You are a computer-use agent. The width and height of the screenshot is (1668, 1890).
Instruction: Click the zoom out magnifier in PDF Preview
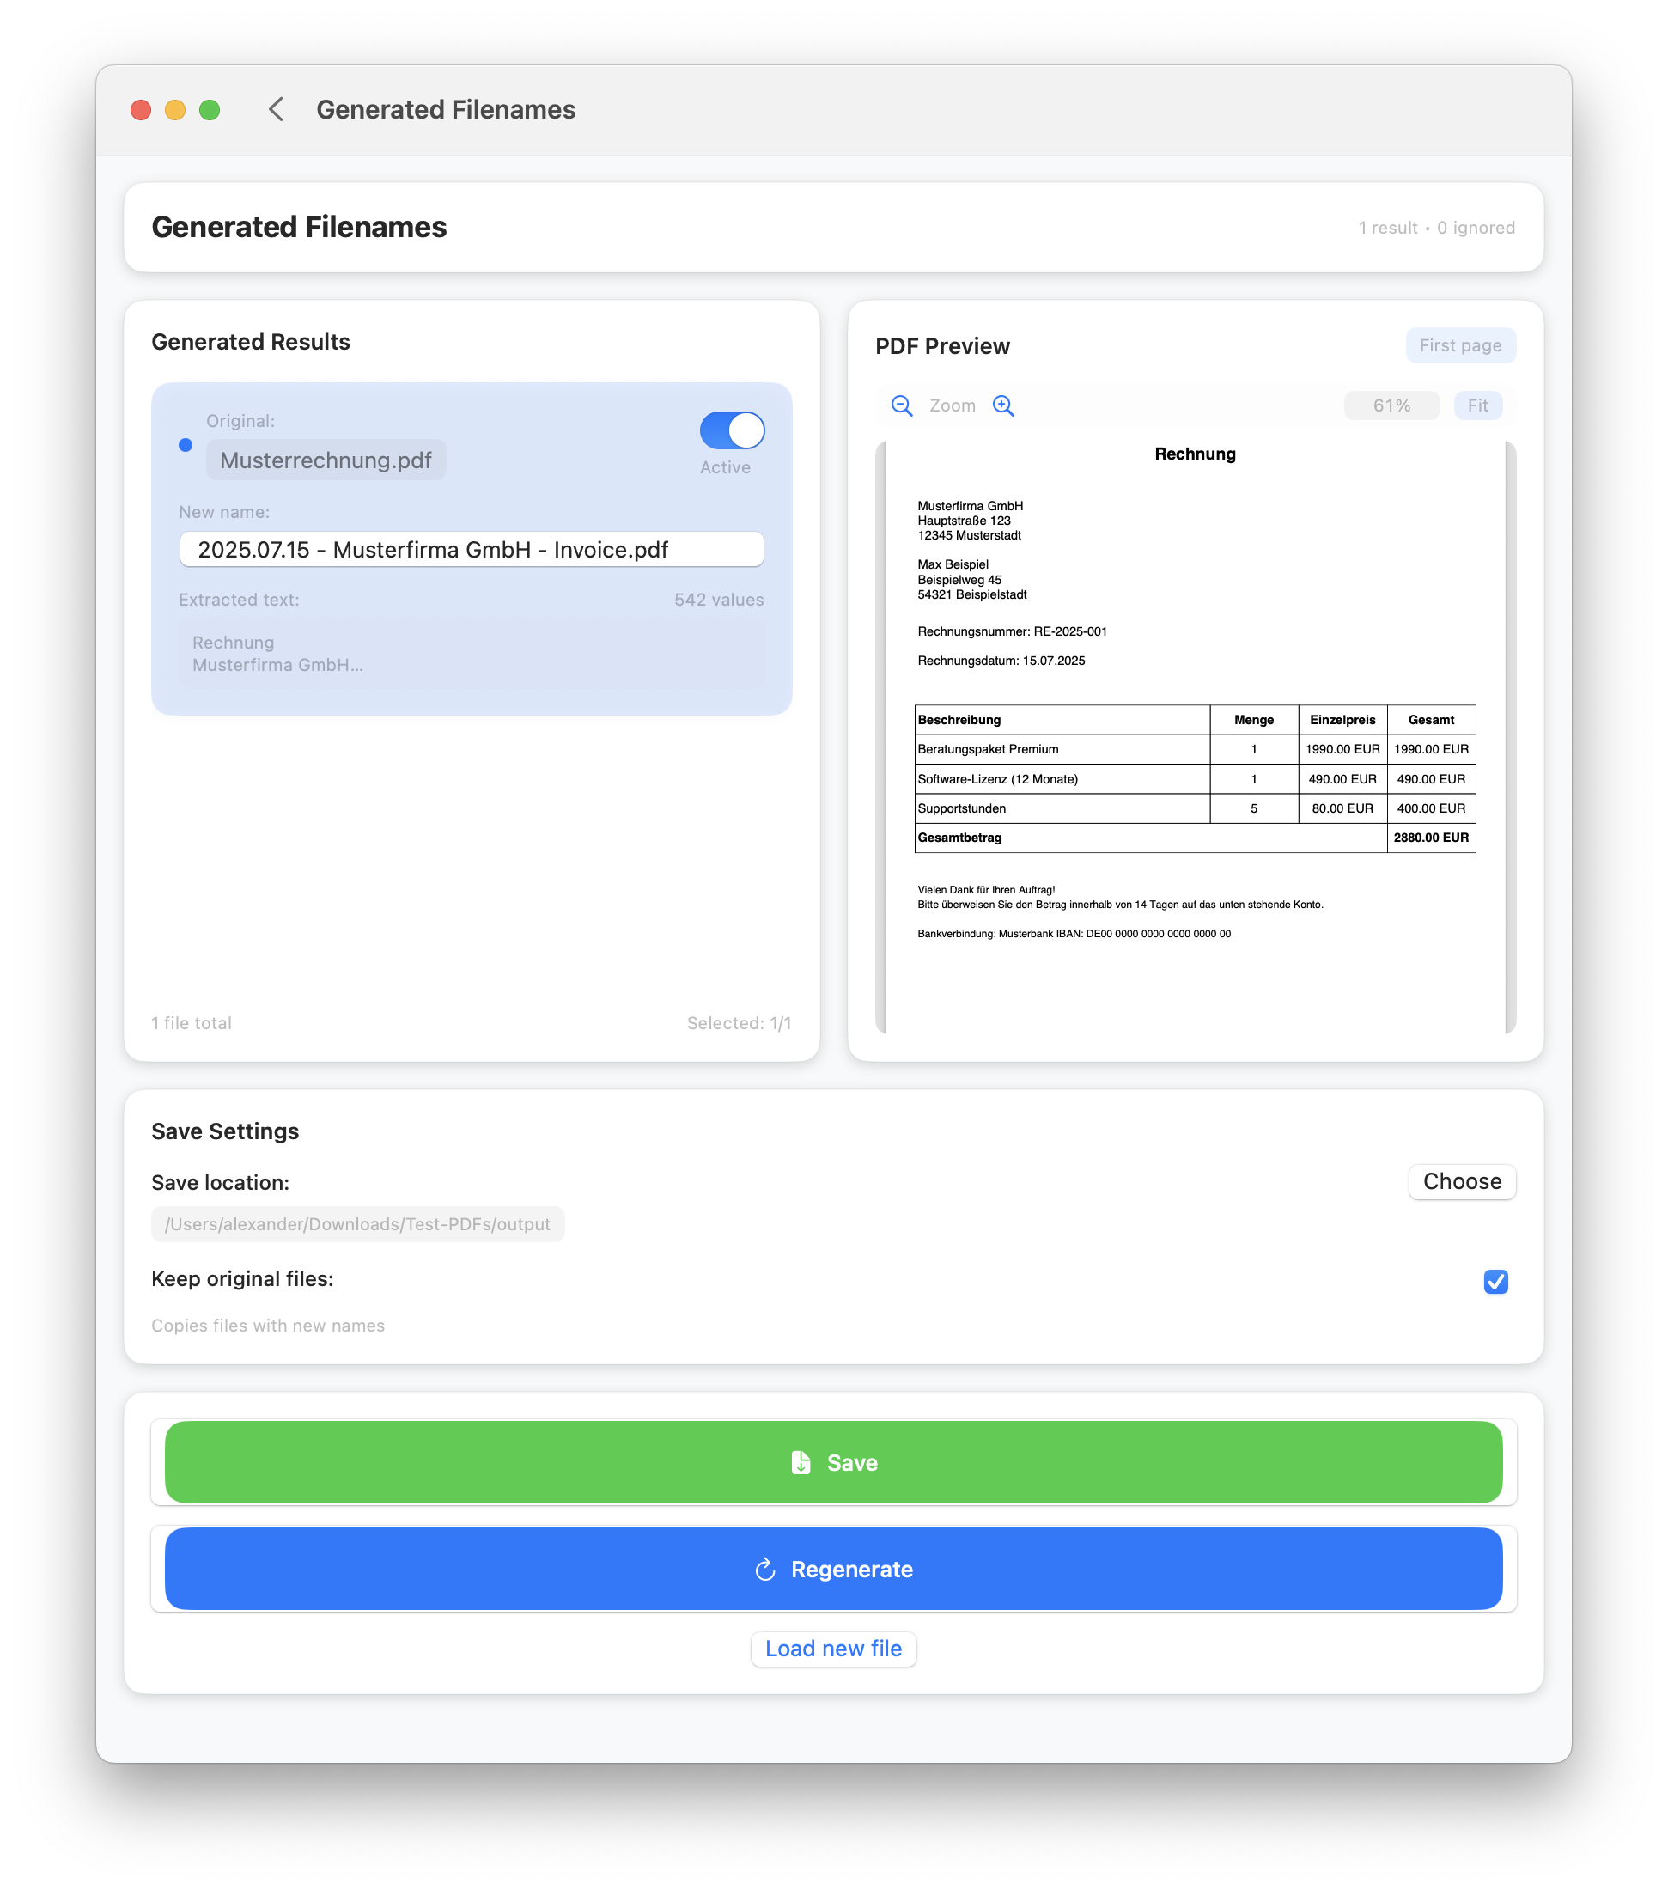902,405
